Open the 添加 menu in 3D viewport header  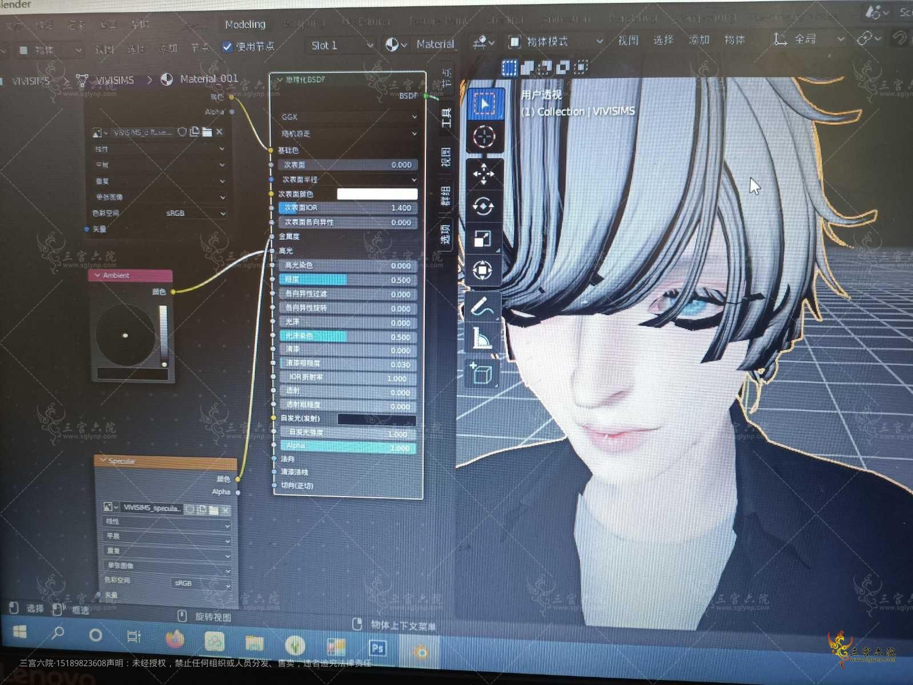(699, 40)
